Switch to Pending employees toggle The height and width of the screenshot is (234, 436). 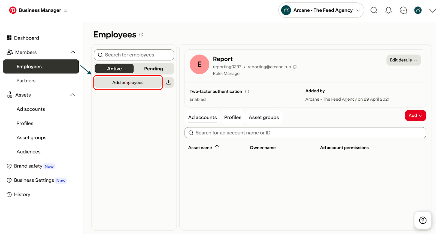[x=153, y=69]
